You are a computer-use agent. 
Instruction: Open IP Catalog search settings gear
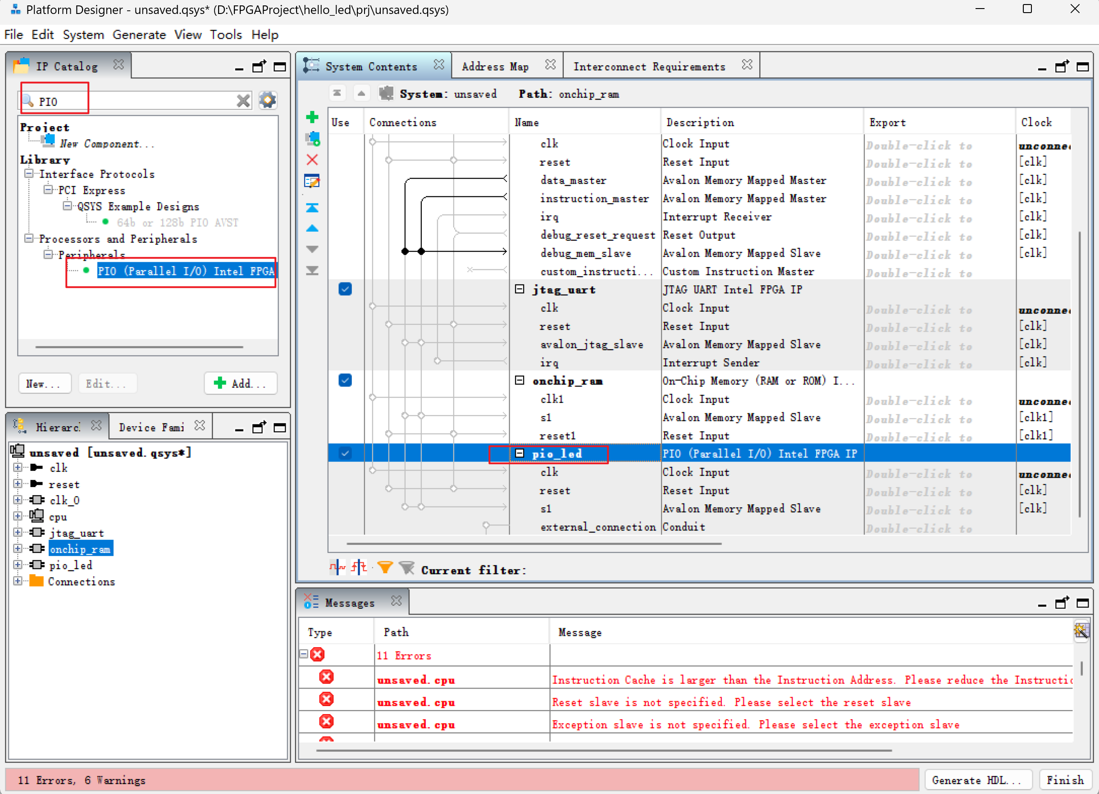tap(268, 100)
